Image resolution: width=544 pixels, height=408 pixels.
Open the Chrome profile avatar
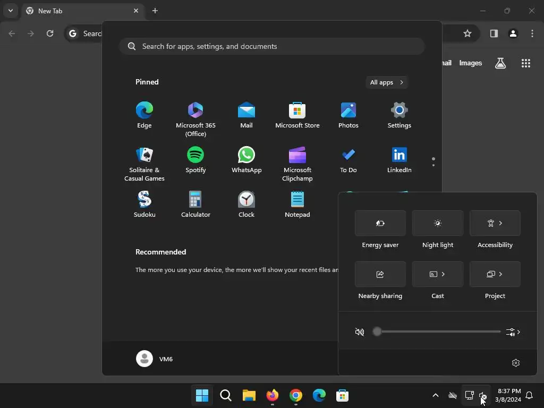click(x=513, y=33)
